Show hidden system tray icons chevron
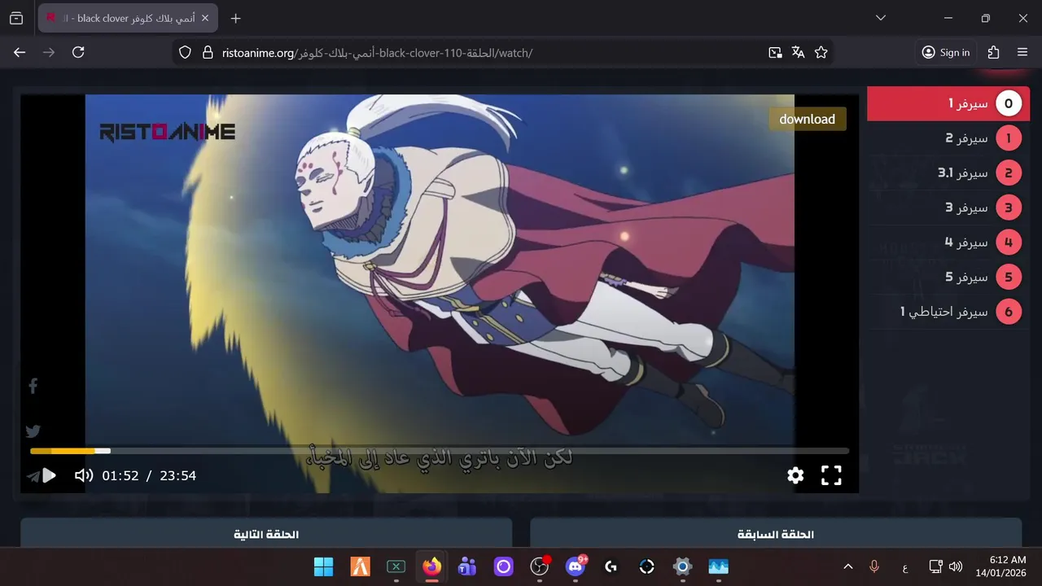This screenshot has height=586, width=1042. point(847,566)
